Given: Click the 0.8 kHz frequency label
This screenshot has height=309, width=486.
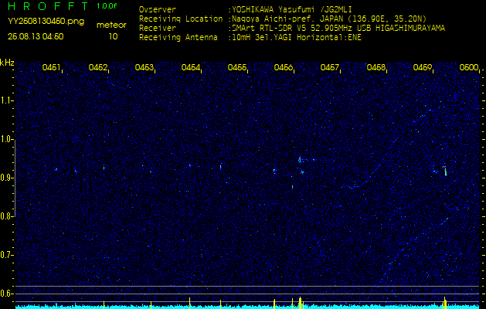Looking at the screenshot, I should (5, 216).
